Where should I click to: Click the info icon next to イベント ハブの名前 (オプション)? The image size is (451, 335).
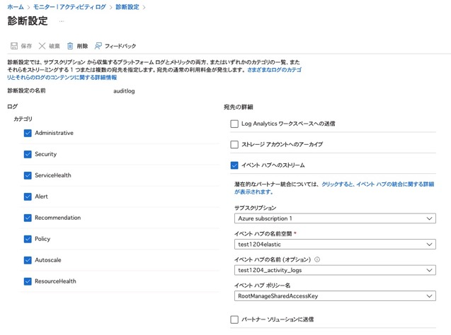[317, 259]
